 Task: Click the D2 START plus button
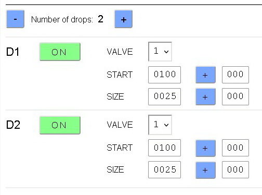coord(205,148)
